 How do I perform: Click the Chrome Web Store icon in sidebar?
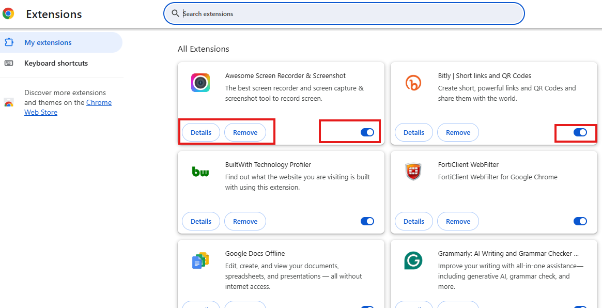coord(8,102)
